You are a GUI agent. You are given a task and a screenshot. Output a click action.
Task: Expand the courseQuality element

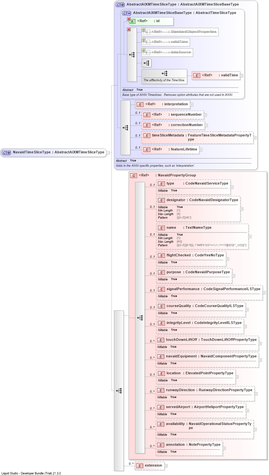click(247, 310)
